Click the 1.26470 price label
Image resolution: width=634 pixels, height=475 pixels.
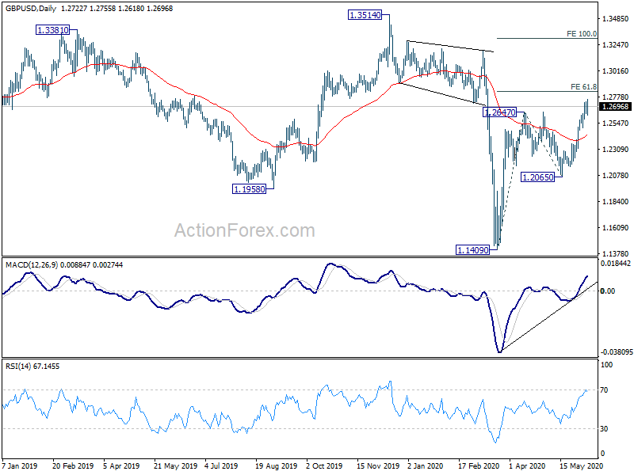[x=500, y=112]
